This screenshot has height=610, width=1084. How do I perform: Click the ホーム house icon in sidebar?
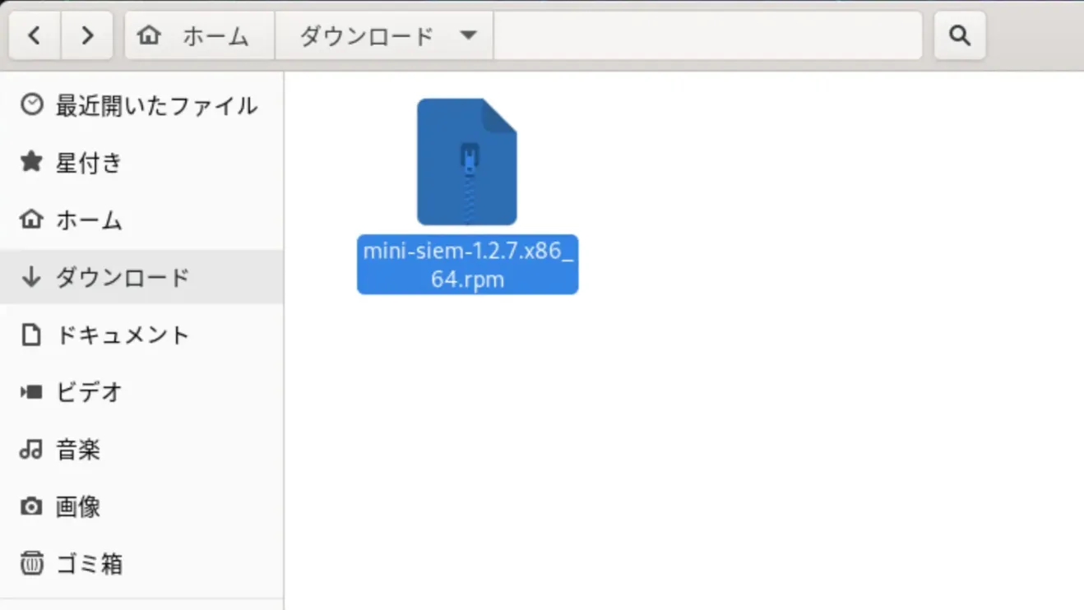pyautogui.click(x=31, y=220)
